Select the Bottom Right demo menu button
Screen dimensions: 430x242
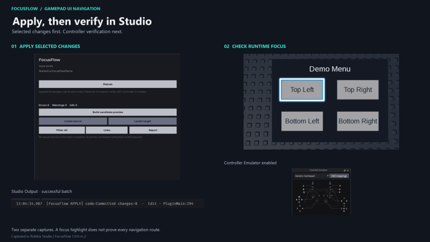(x=358, y=121)
